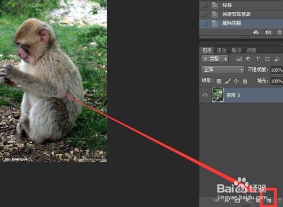Viewport: 283px width, 207px height.
Task: Lock image pixels brush icon
Action: pos(228,81)
